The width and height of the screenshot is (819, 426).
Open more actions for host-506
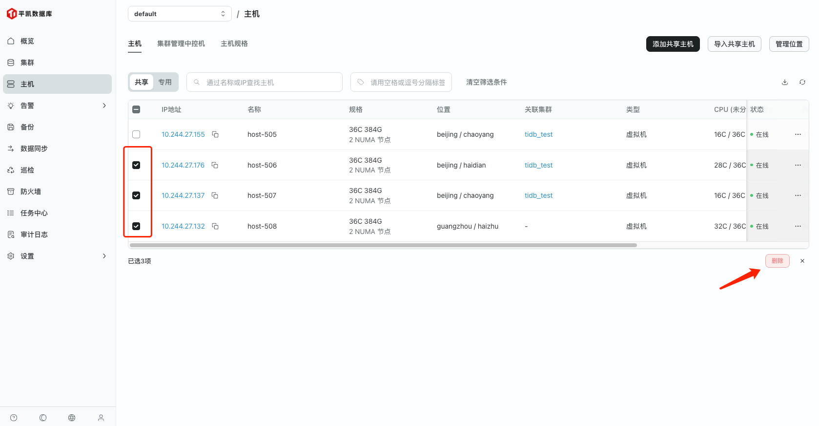pos(798,165)
